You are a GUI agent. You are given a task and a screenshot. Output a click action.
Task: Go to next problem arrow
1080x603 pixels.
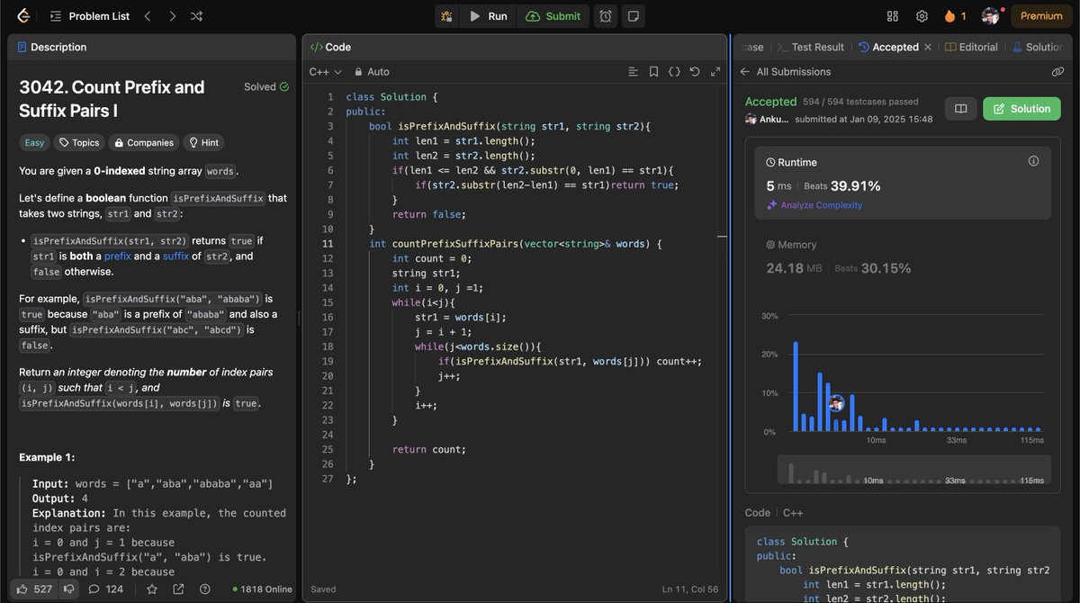[173, 16]
